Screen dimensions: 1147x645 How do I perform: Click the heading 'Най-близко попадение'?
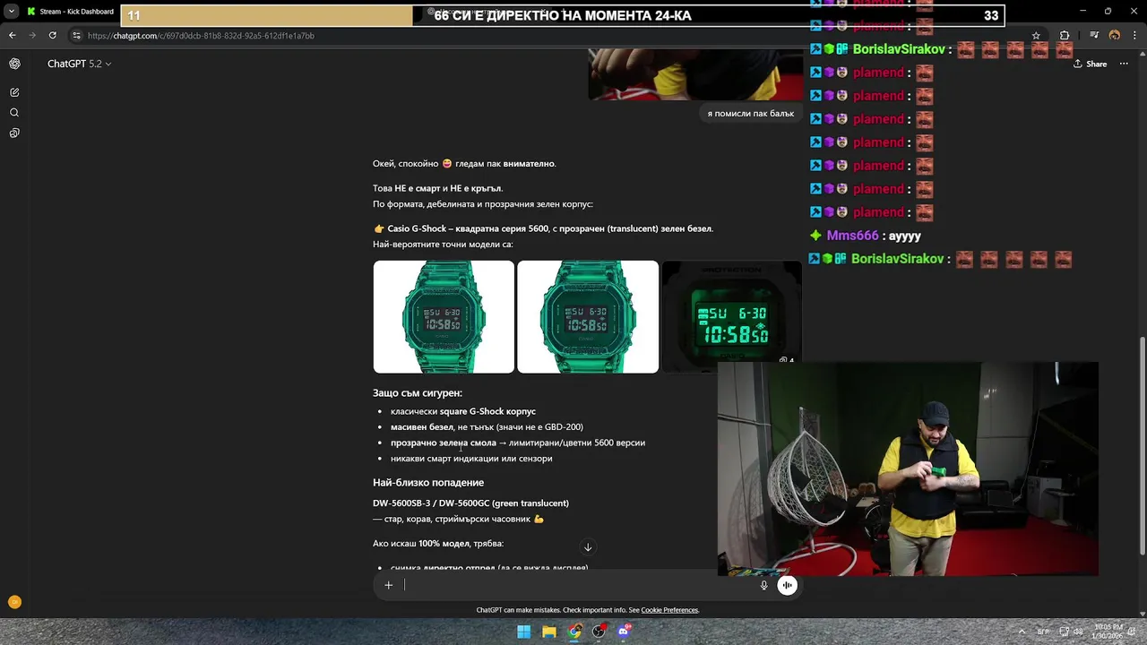pos(428,483)
